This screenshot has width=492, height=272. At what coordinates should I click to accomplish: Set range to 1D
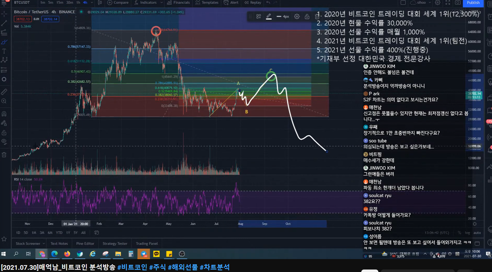click(18, 233)
